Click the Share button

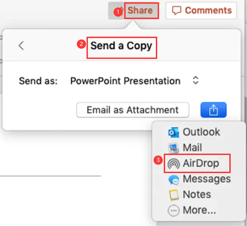click(x=134, y=11)
